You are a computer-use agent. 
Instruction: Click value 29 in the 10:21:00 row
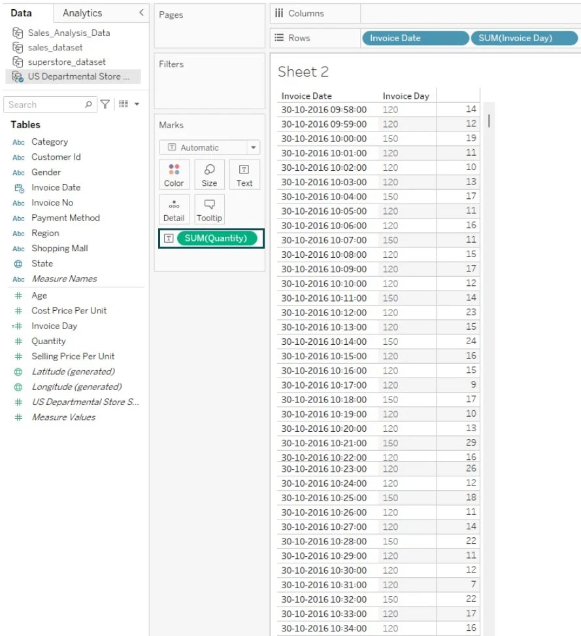(x=471, y=442)
